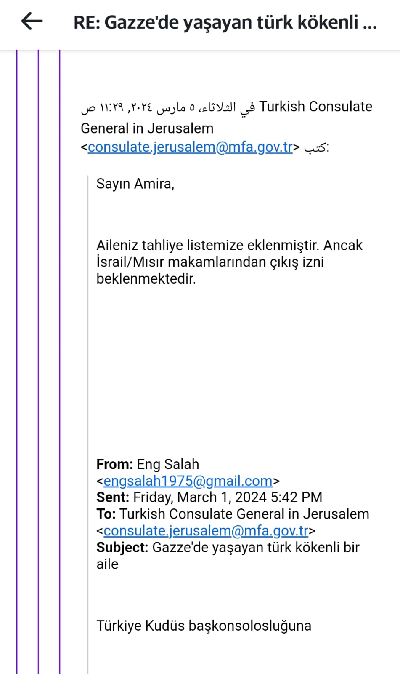Click the sender name 'Eng Salah'
Screen dimensions: 400x674
[x=168, y=465]
